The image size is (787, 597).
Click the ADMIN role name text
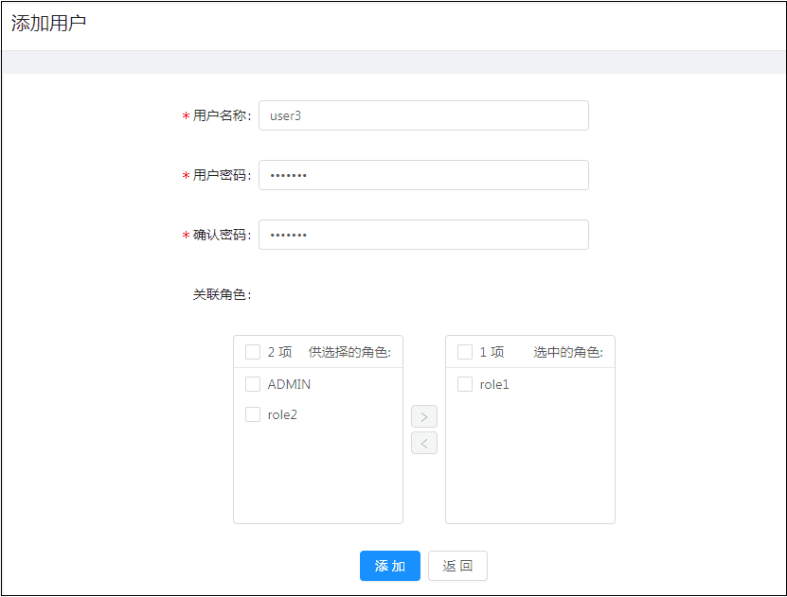[289, 384]
